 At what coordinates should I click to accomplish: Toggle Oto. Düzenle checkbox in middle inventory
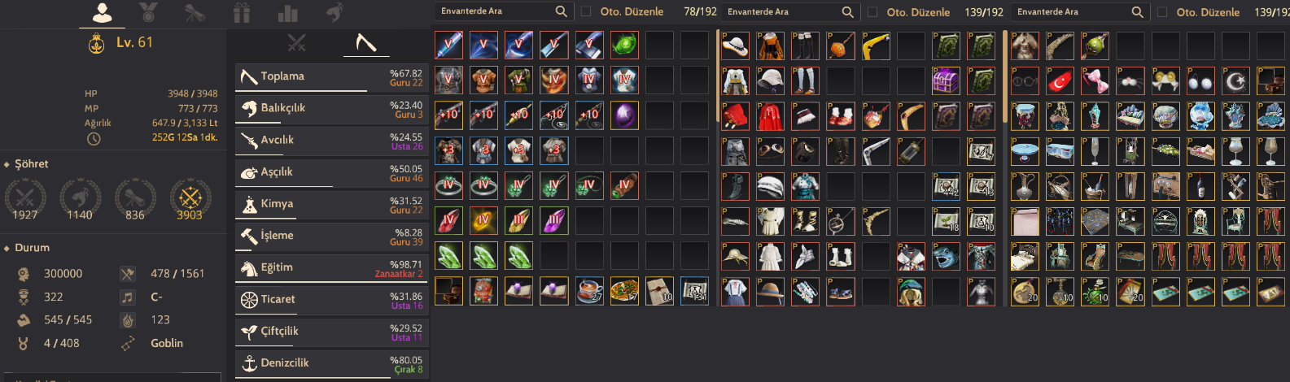[872, 11]
